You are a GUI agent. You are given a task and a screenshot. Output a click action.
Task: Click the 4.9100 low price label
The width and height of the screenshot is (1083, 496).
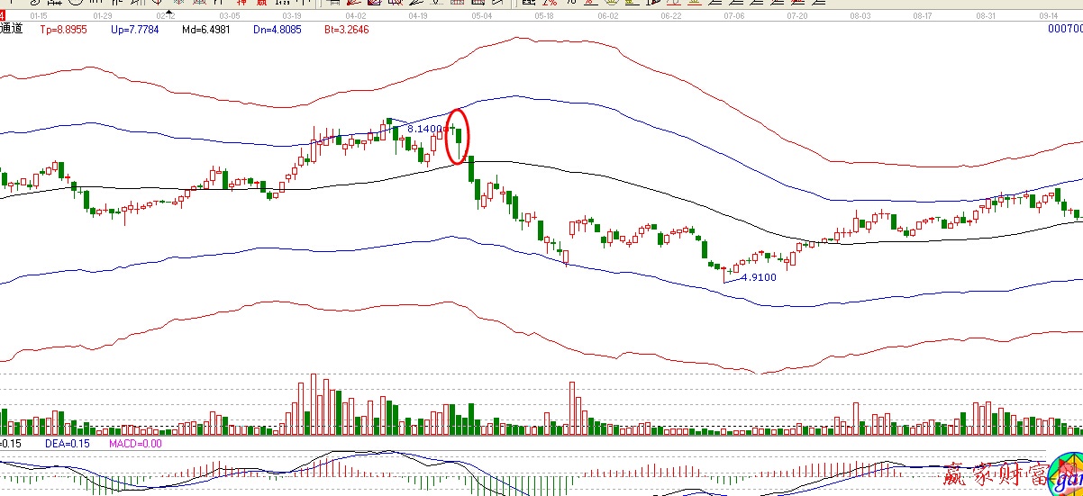(x=758, y=278)
